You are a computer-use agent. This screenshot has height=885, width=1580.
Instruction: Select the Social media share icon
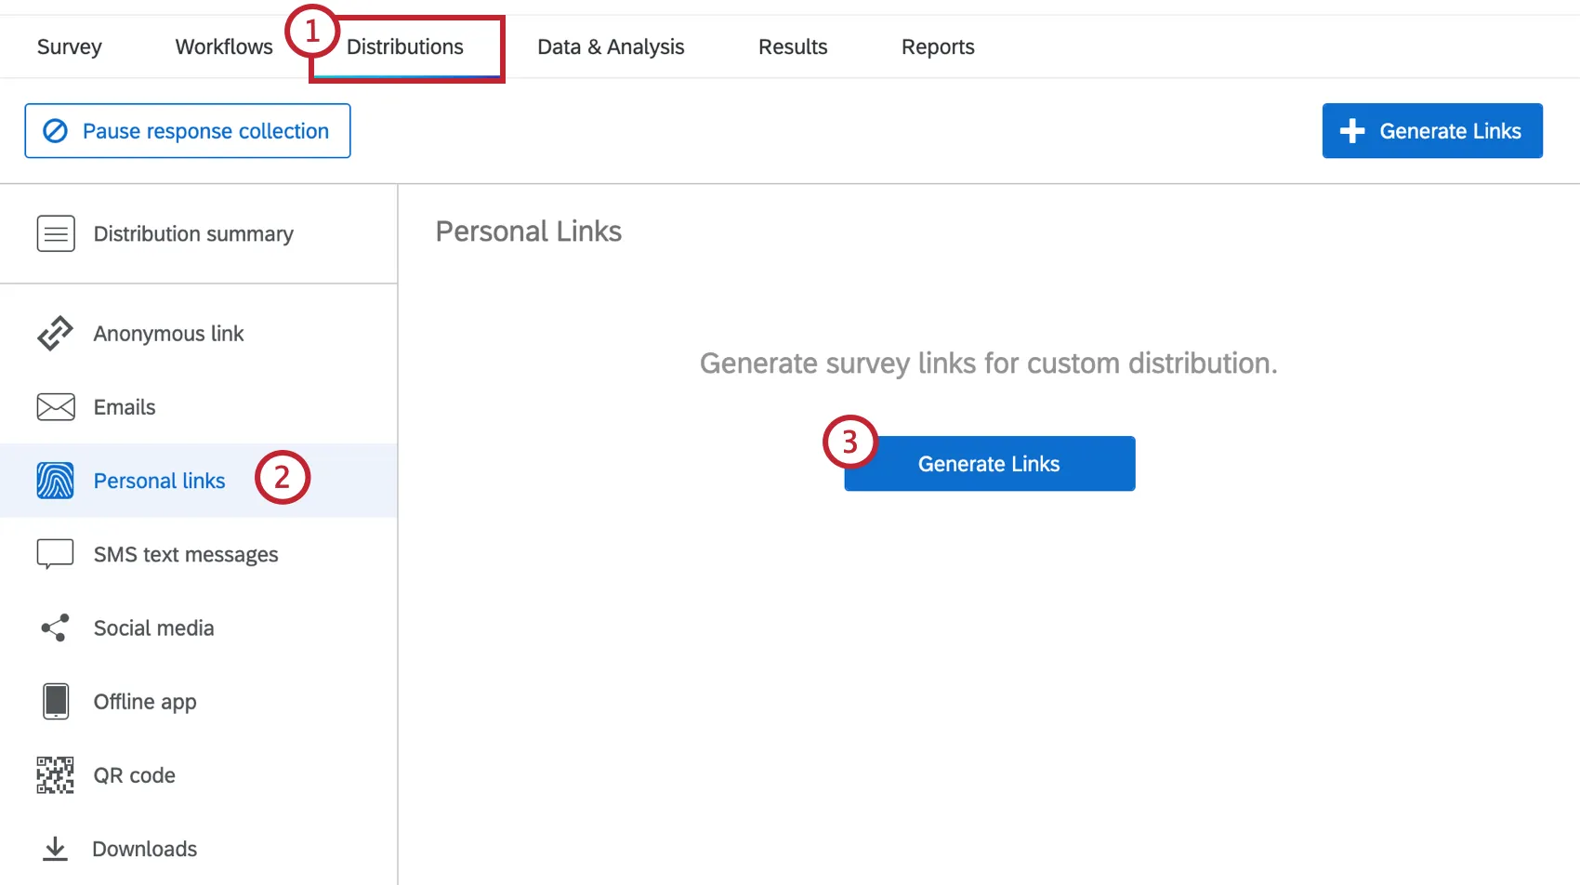pyautogui.click(x=56, y=627)
